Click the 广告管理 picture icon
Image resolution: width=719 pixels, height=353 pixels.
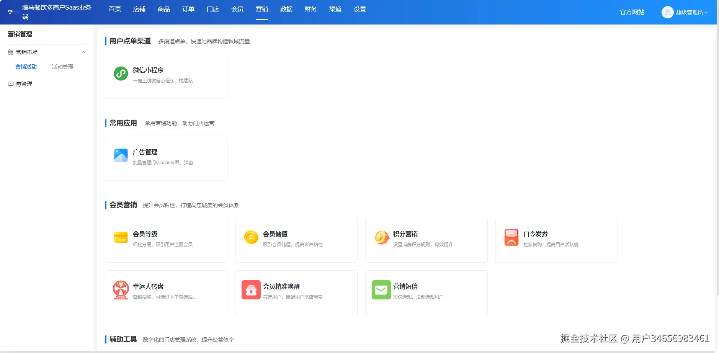[x=121, y=155]
